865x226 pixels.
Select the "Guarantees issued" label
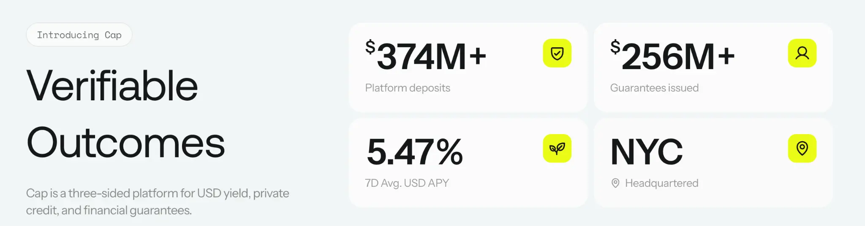654,88
